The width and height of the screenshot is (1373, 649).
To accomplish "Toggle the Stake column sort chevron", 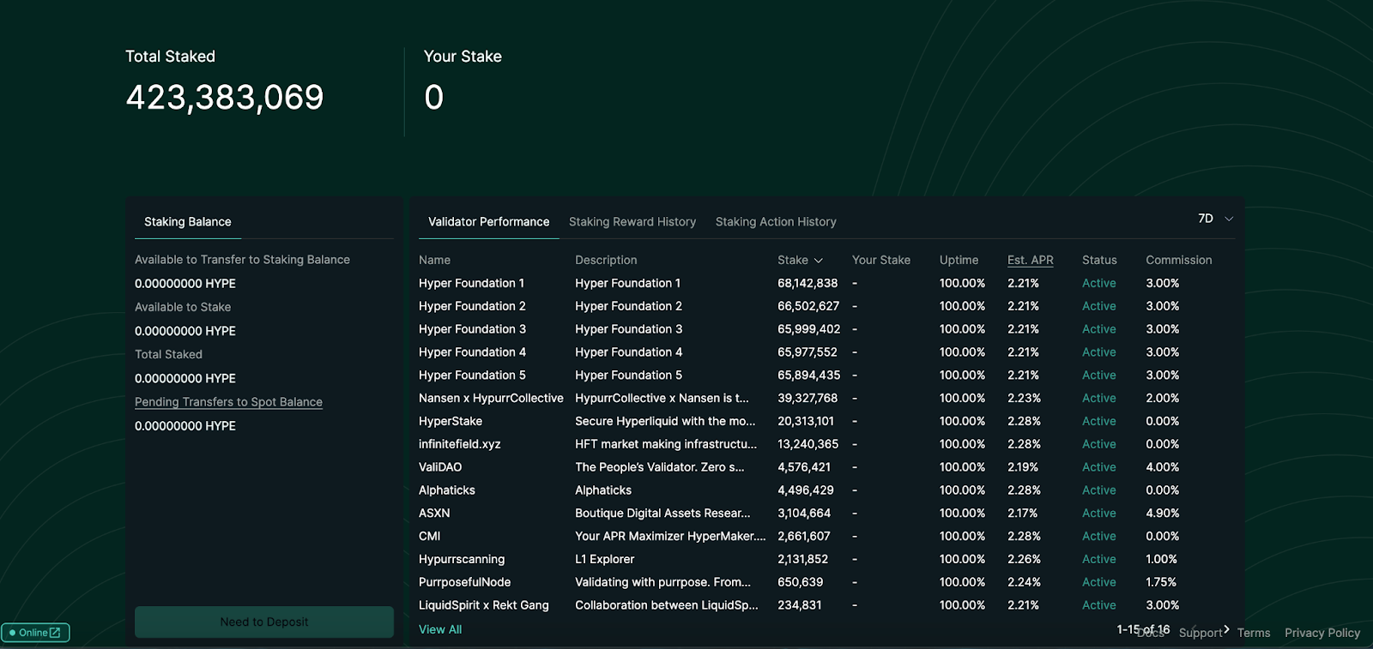I will click(819, 261).
